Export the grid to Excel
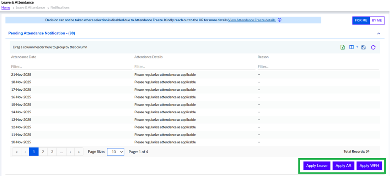This screenshot has height=176, width=391. click(343, 47)
